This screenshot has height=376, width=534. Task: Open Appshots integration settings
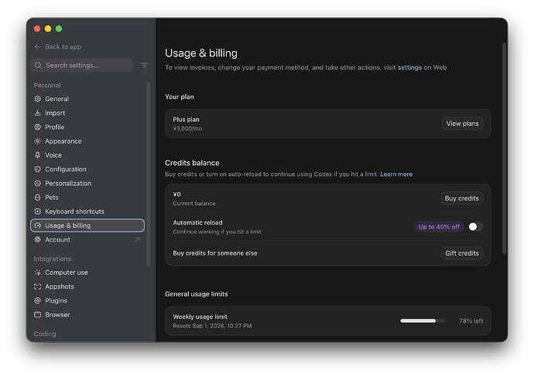(x=87, y=286)
